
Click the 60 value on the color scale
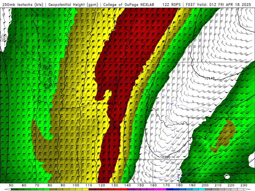point(24,185)
